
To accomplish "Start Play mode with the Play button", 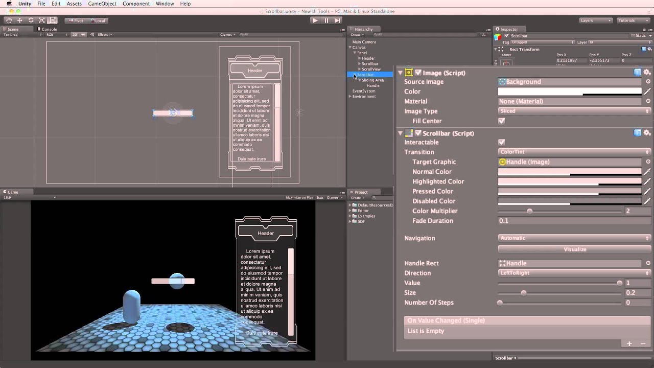I will tap(315, 20).
